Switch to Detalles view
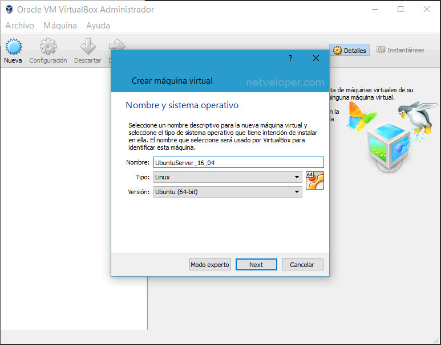Screen dimensions: 441x345 point(349,50)
